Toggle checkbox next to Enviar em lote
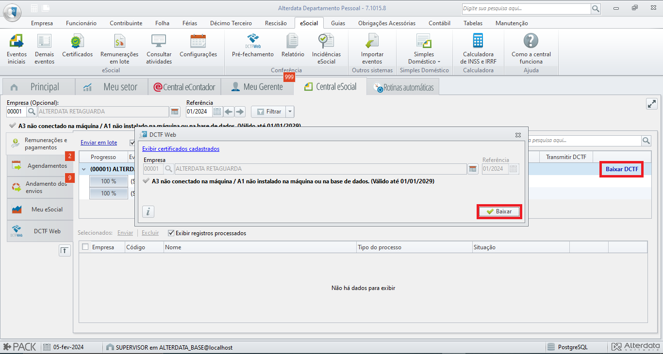The height and width of the screenshot is (354, 663). [132, 143]
